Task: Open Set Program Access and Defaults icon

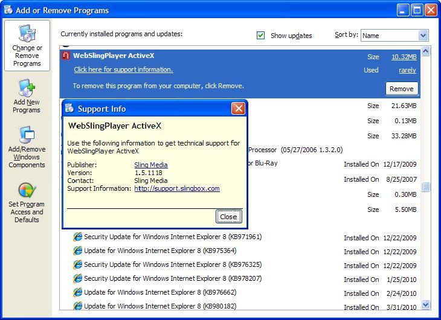Action: (27, 202)
